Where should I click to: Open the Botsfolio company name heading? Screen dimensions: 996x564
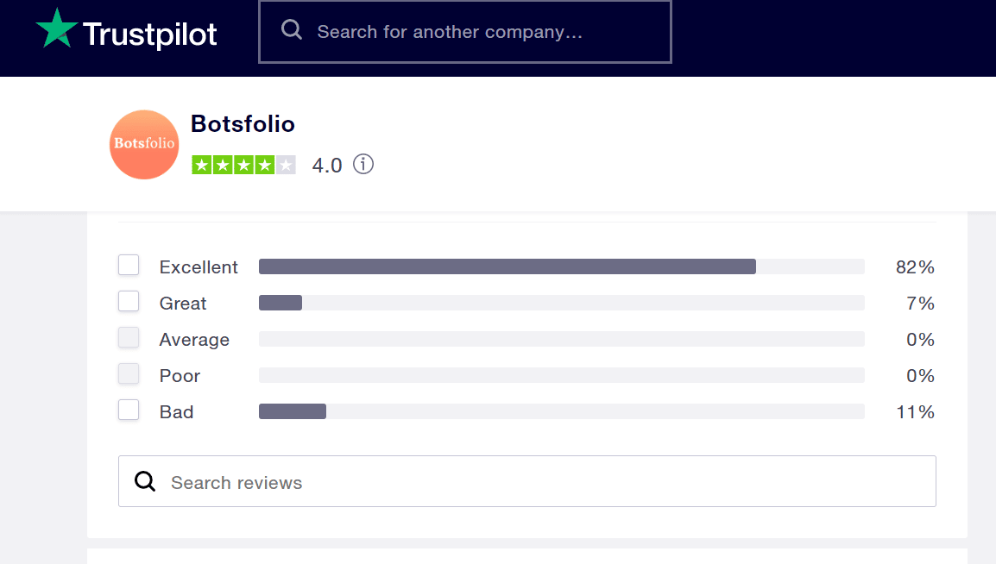[x=243, y=123]
